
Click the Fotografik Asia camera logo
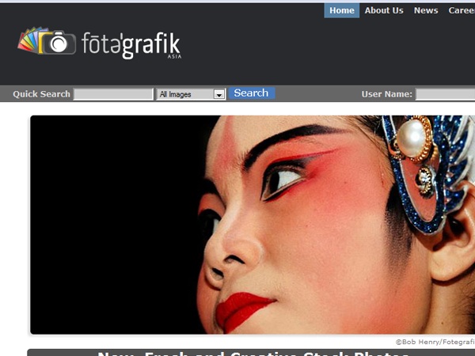point(100,43)
